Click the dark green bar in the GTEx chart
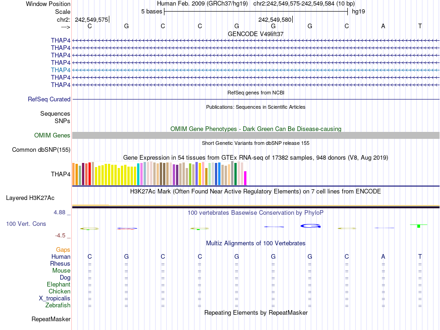This screenshot has width=440, height=330. click(x=235, y=174)
